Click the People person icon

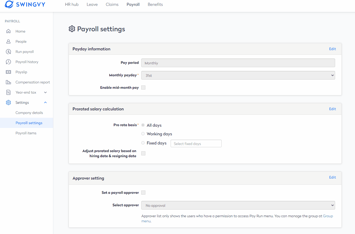(8, 41)
